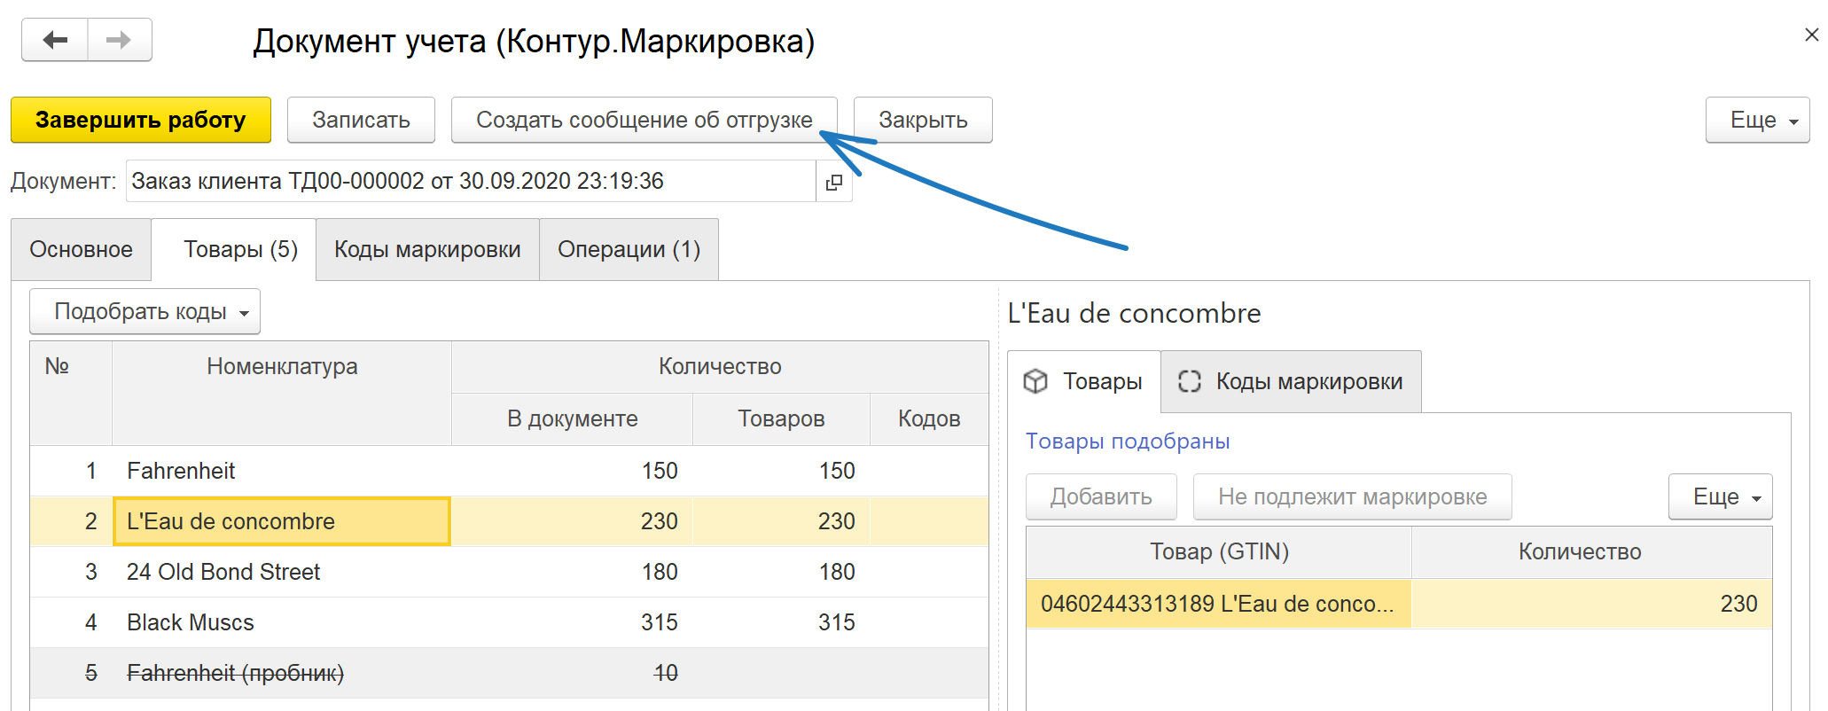Click the Документ input field
Screen dimensions: 1828x711
coord(471,182)
